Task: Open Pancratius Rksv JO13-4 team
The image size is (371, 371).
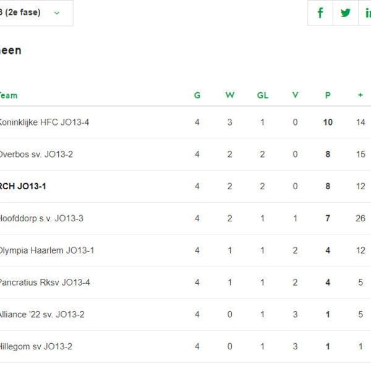Action: [45, 283]
